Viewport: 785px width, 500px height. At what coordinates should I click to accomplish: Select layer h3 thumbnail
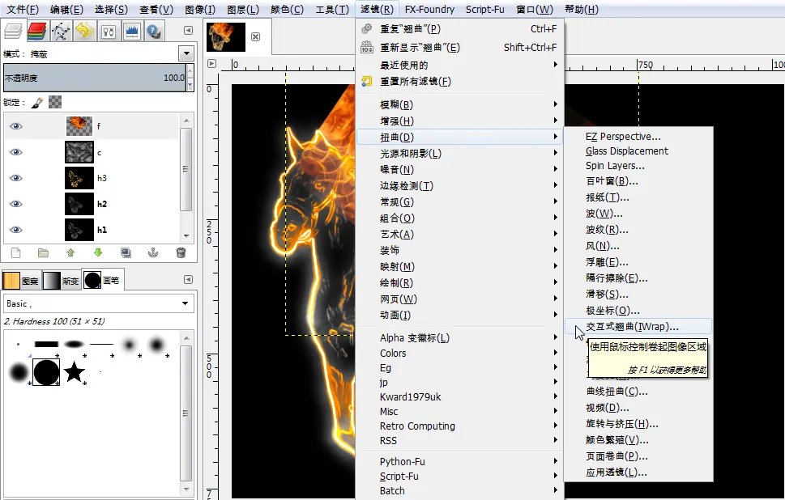(x=79, y=178)
